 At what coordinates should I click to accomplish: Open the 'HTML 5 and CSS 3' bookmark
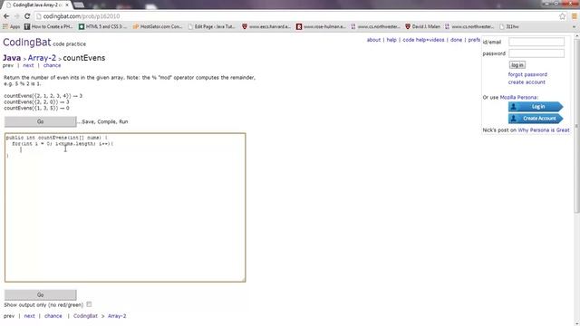pyautogui.click(x=102, y=26)
